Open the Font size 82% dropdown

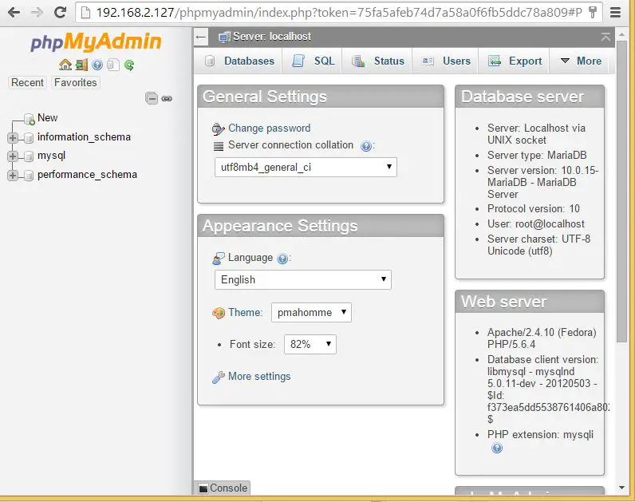(310, 345)
